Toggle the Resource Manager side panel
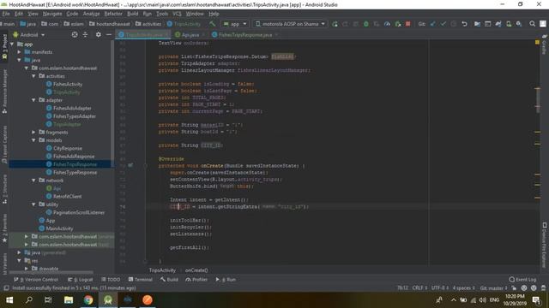Image resolution: width=549 pixels, height=308 pixels. pos(4,92)
